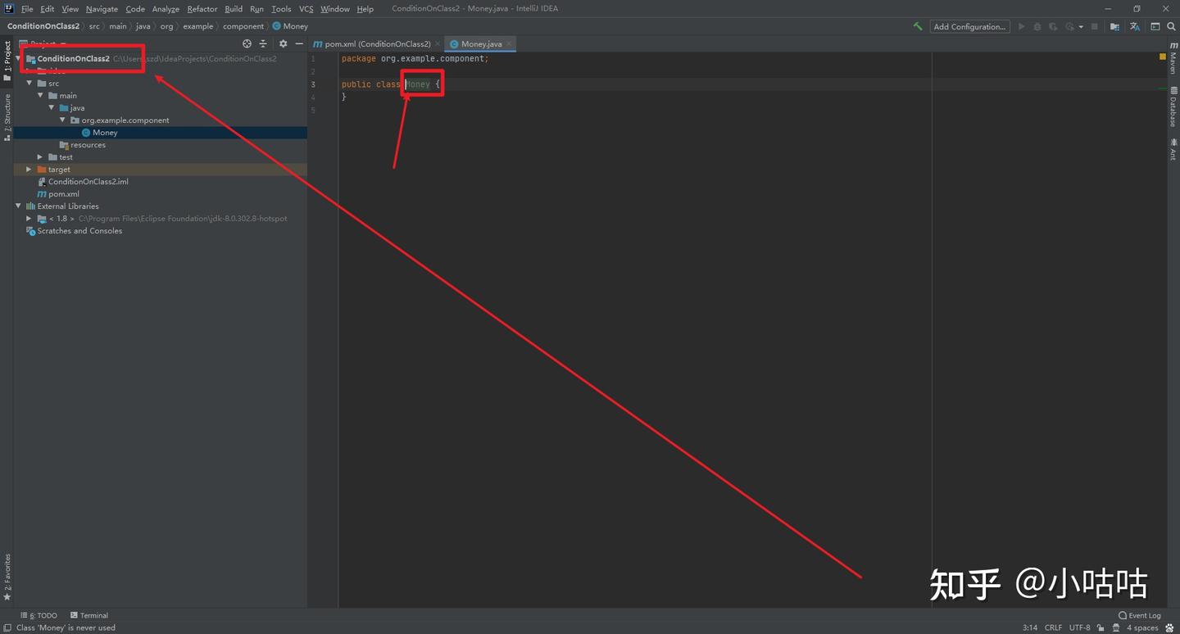This screenshot has height=634, width=1180.
Task: Open the coverage run dropdown arrow
Action: tap(1081, 26)
